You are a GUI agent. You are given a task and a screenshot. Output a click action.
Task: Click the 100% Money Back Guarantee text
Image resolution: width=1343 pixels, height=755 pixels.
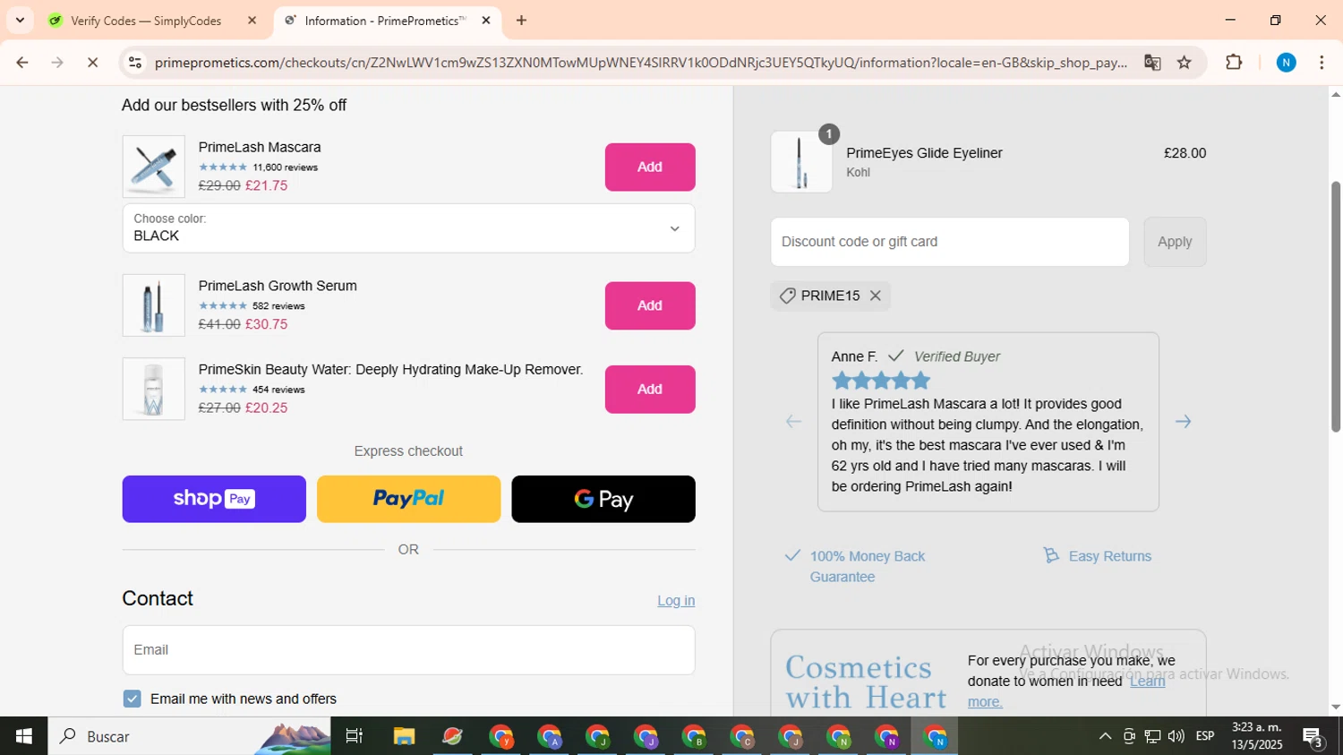[868, 566]
